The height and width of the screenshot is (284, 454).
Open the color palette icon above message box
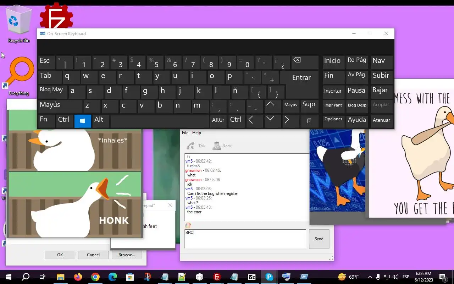click(x=188, y=225)
